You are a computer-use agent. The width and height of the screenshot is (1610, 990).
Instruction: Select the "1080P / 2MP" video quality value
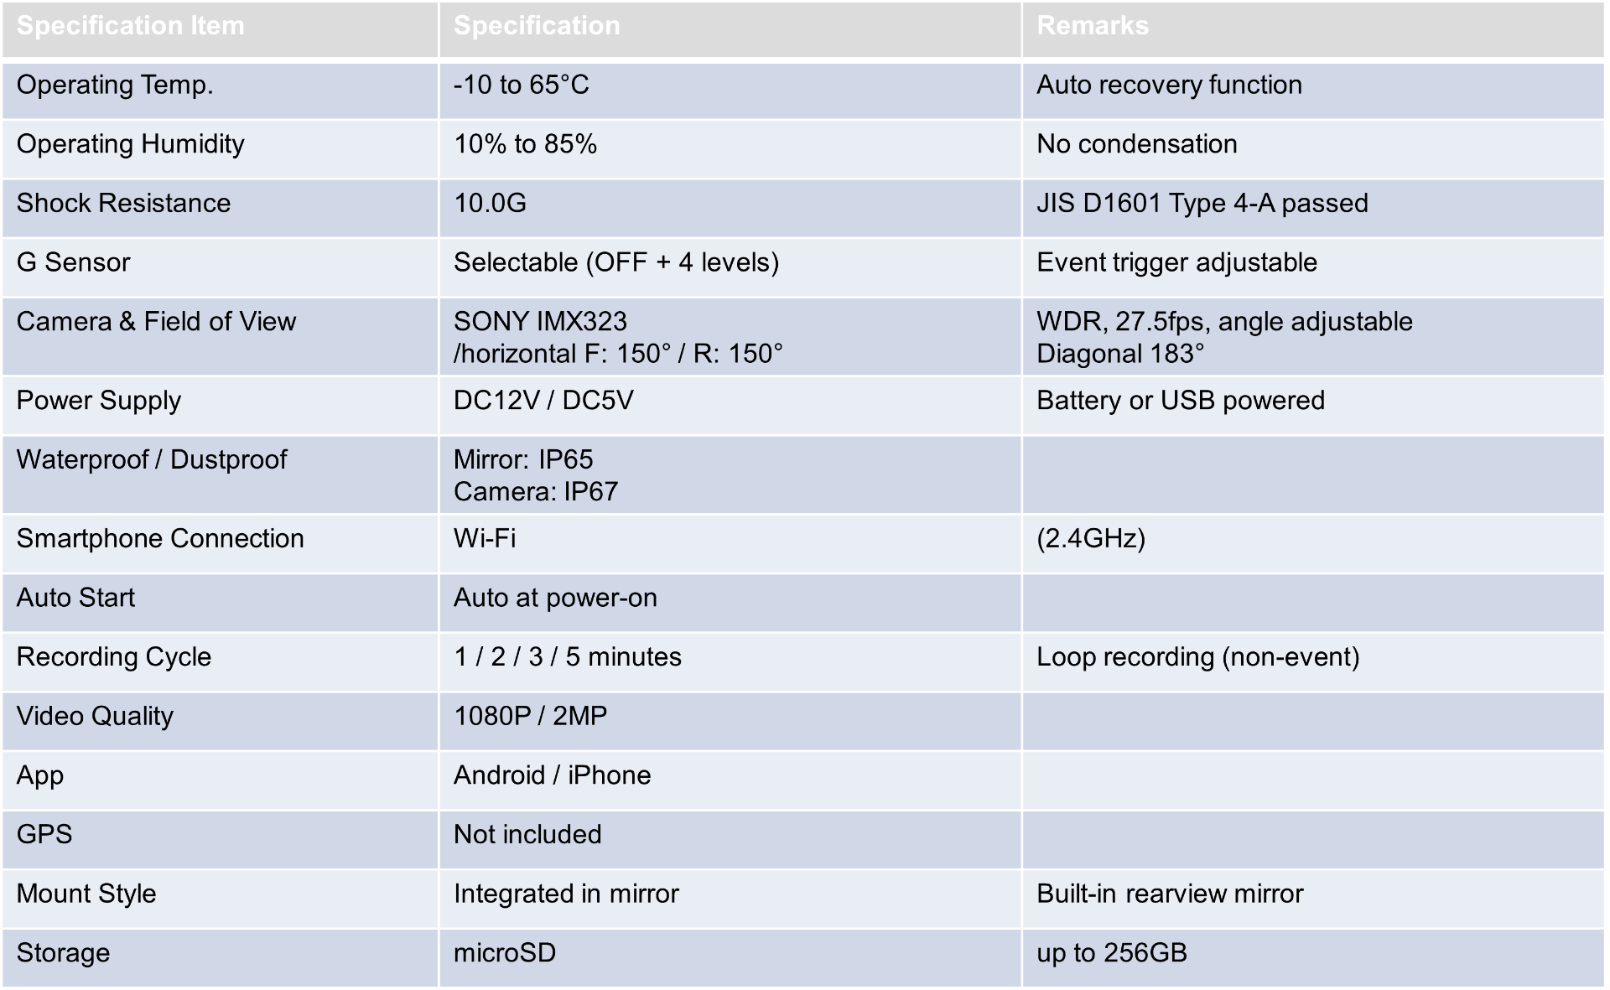tap(530, 716)
